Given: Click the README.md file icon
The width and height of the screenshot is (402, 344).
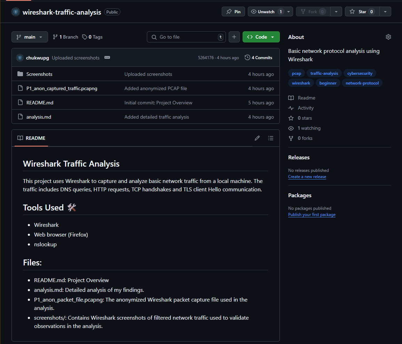Looking at the screenshot, I should coord(20,103).
